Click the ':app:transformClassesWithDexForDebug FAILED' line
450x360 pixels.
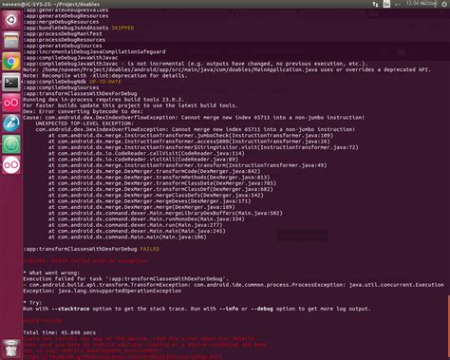click(x=91, y=249)
